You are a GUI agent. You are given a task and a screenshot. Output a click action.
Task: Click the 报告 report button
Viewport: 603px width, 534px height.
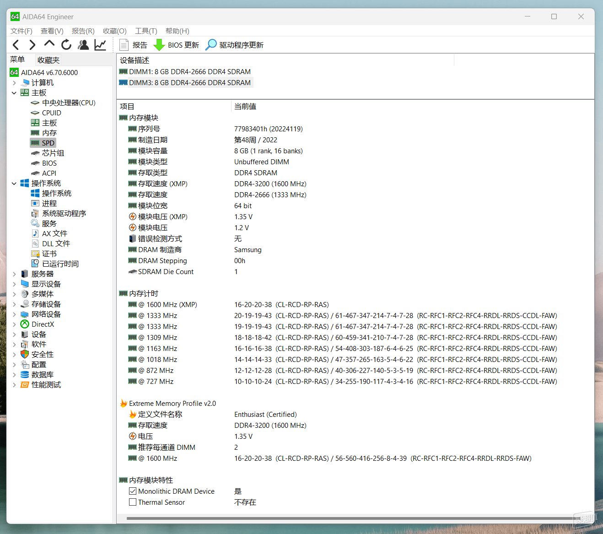coord(133,45)
